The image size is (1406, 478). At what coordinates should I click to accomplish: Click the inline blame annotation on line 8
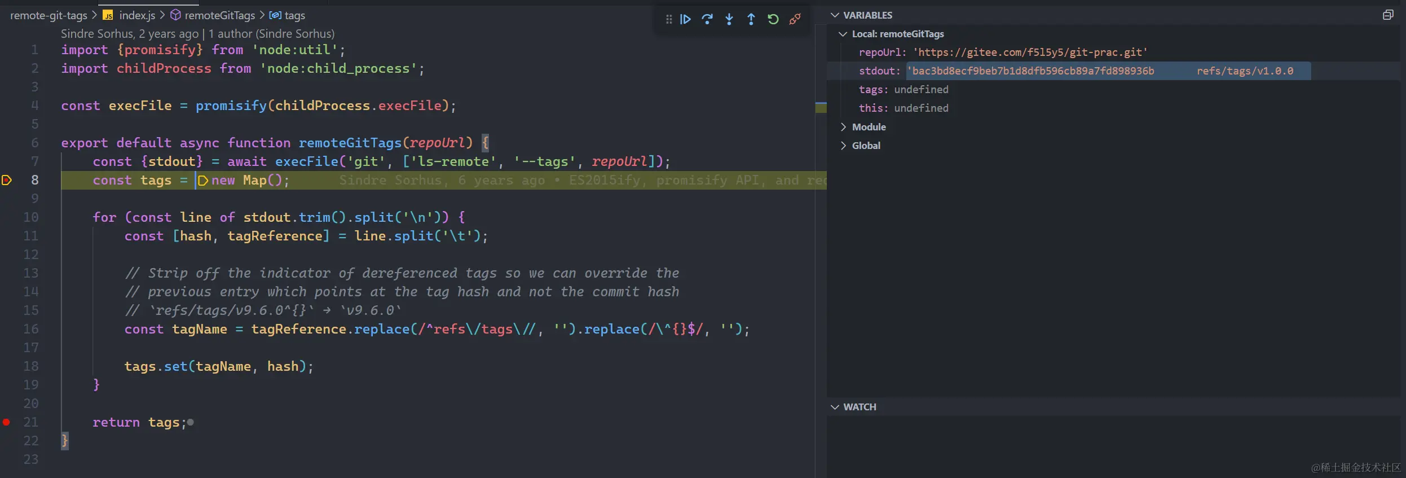(583, 181)
